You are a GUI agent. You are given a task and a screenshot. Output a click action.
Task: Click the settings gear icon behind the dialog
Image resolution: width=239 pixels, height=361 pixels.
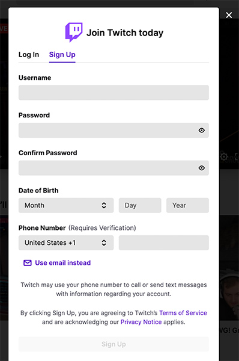223,157
